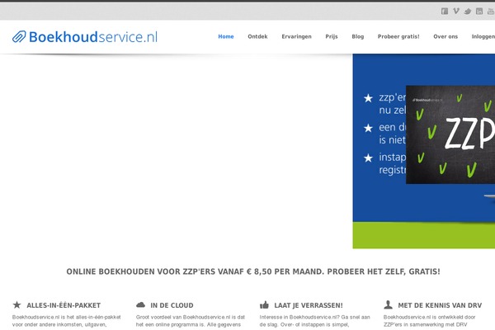Click the ZZP chalkboard banner image

coord(450,134)
